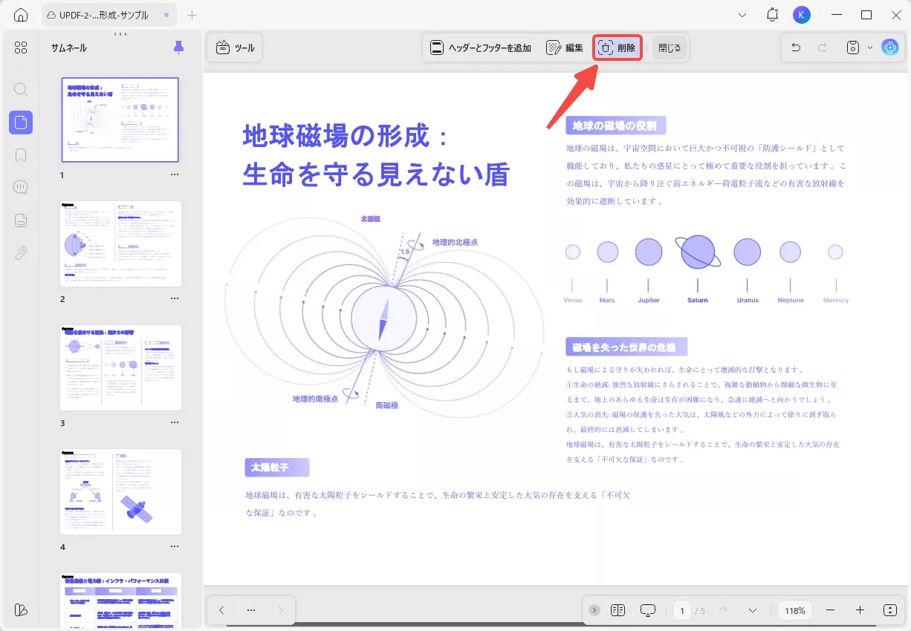Pin the thumbnails panel open

[178, 48]
